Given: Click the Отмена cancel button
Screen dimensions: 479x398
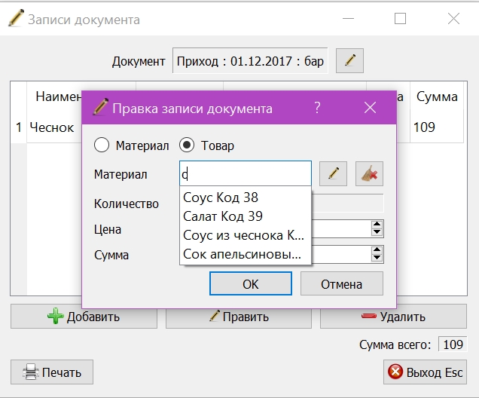Looking at the screenshot, I should [x=341, y=283].
